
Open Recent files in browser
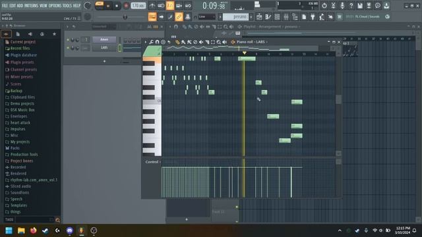18,48
